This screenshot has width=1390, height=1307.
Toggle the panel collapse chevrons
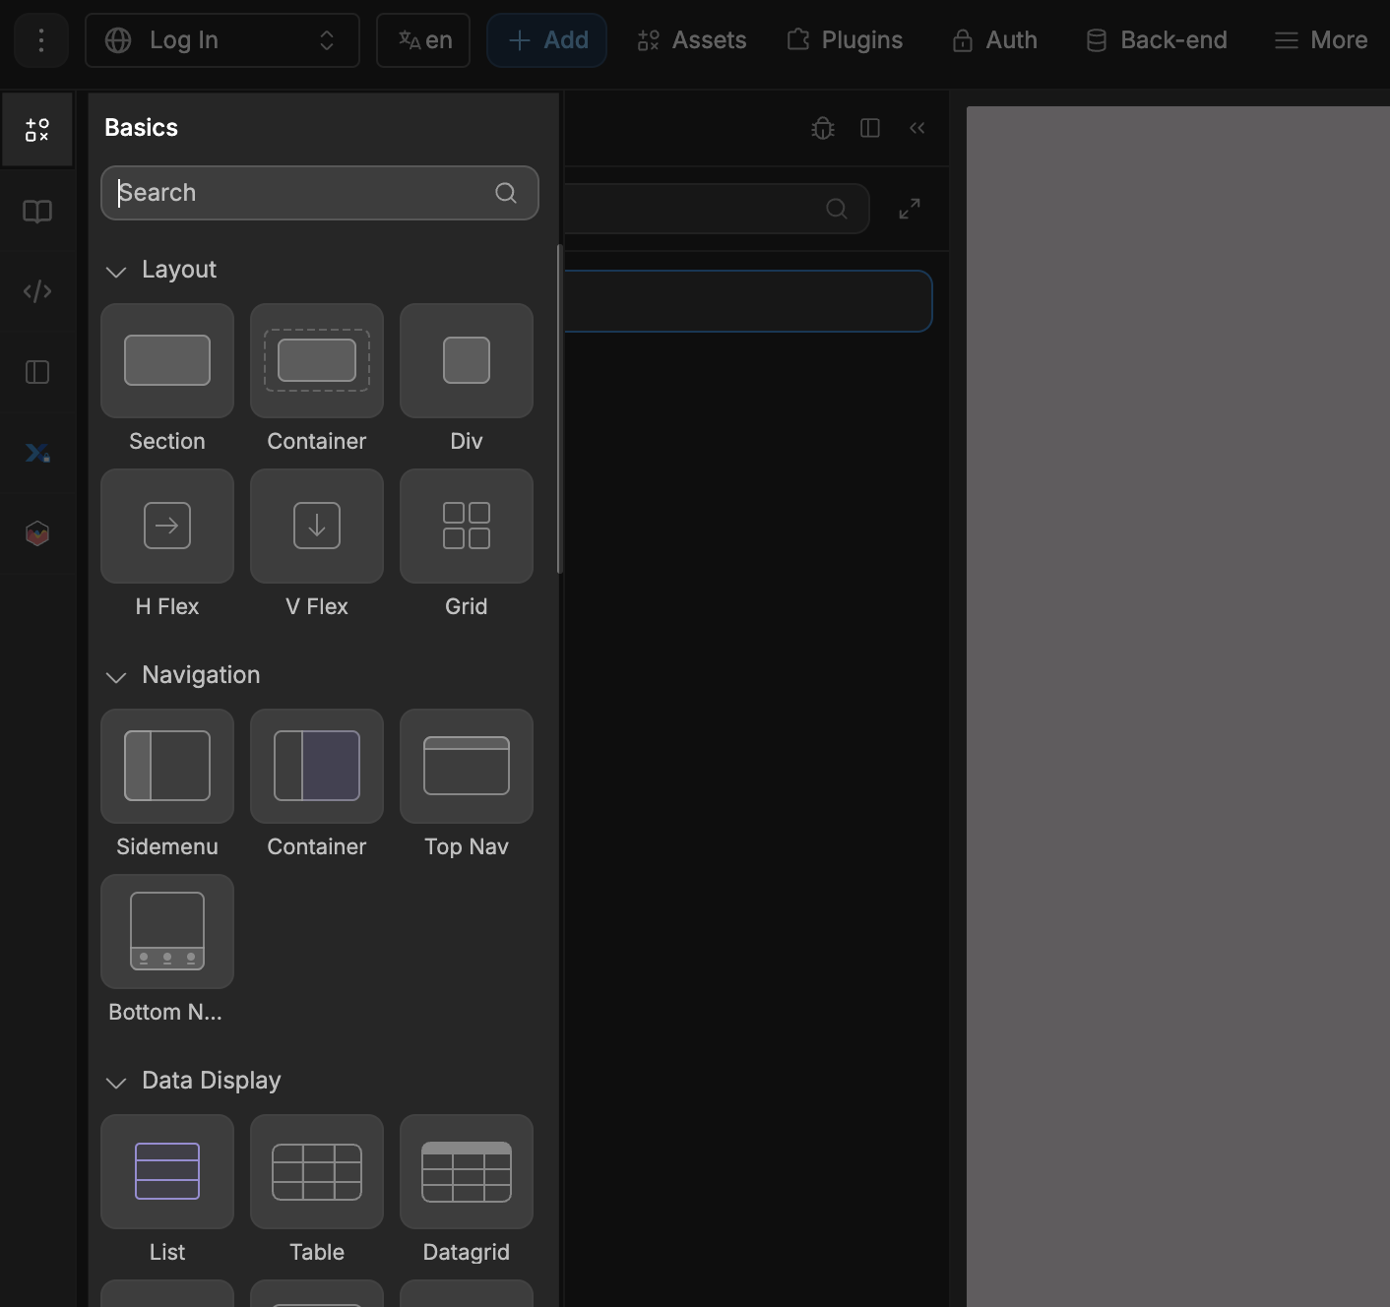916,128
